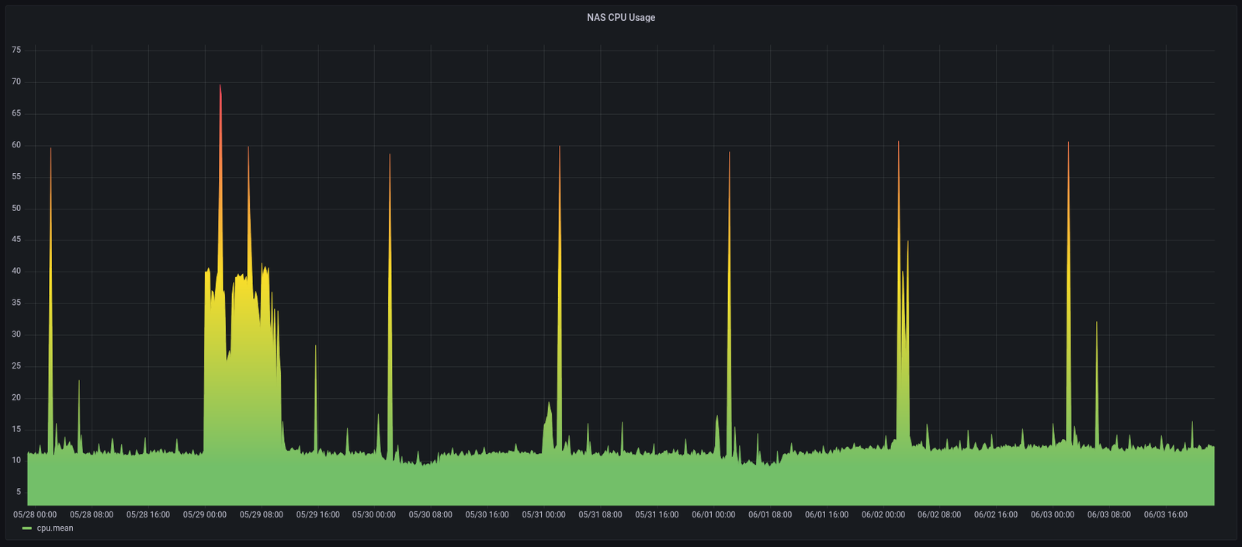Click the 05/28 08:00 time axis label
This screenshot has height=547, width=1242.
point(92,514)
